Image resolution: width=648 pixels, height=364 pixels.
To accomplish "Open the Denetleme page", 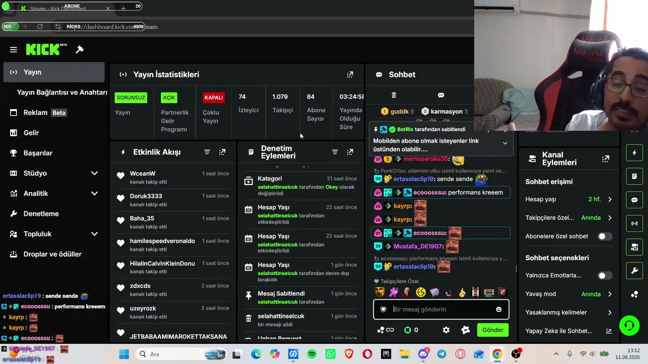I will (x=54, y=214).
